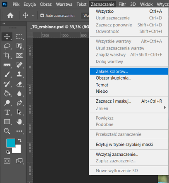This screenshot has width=169, height=183.
Task: Choose Niebo menu entry
Action: pyautogui.click(x=129, y=91)
